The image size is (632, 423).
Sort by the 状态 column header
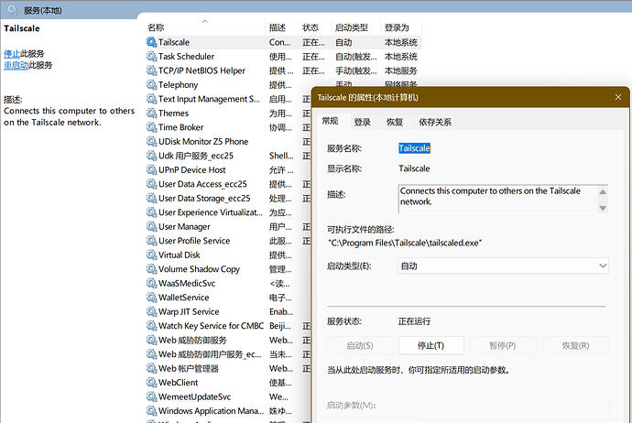[311, 27]
